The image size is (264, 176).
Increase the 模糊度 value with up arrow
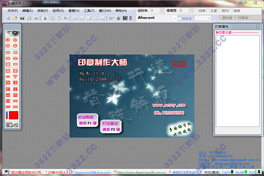click(191, 9)
